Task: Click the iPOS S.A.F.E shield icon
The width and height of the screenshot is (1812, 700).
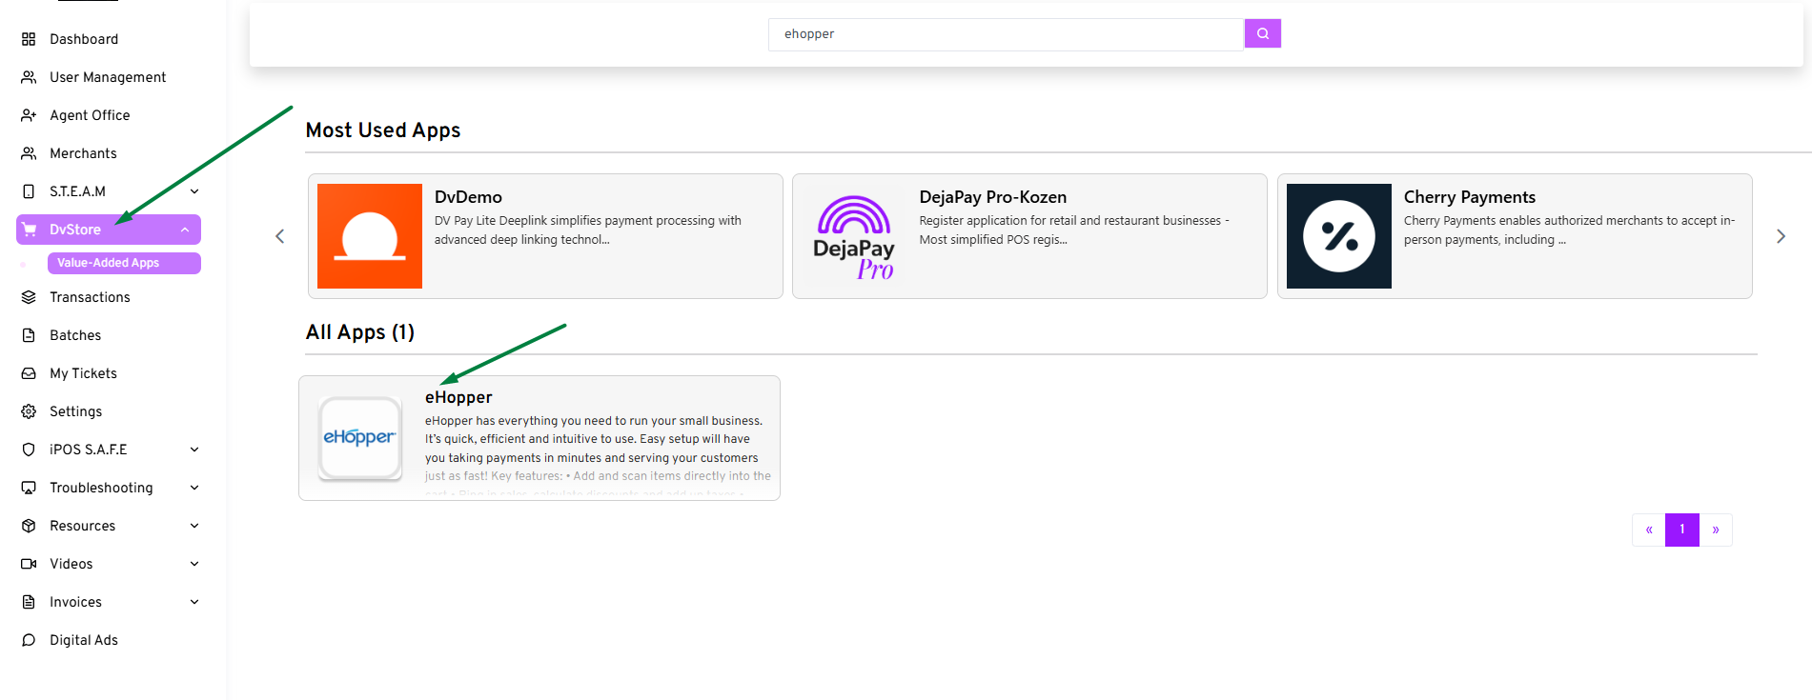Action: [x=29, y=450]
